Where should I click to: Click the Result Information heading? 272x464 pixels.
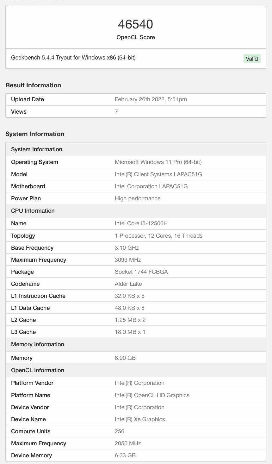click(33, 85)
